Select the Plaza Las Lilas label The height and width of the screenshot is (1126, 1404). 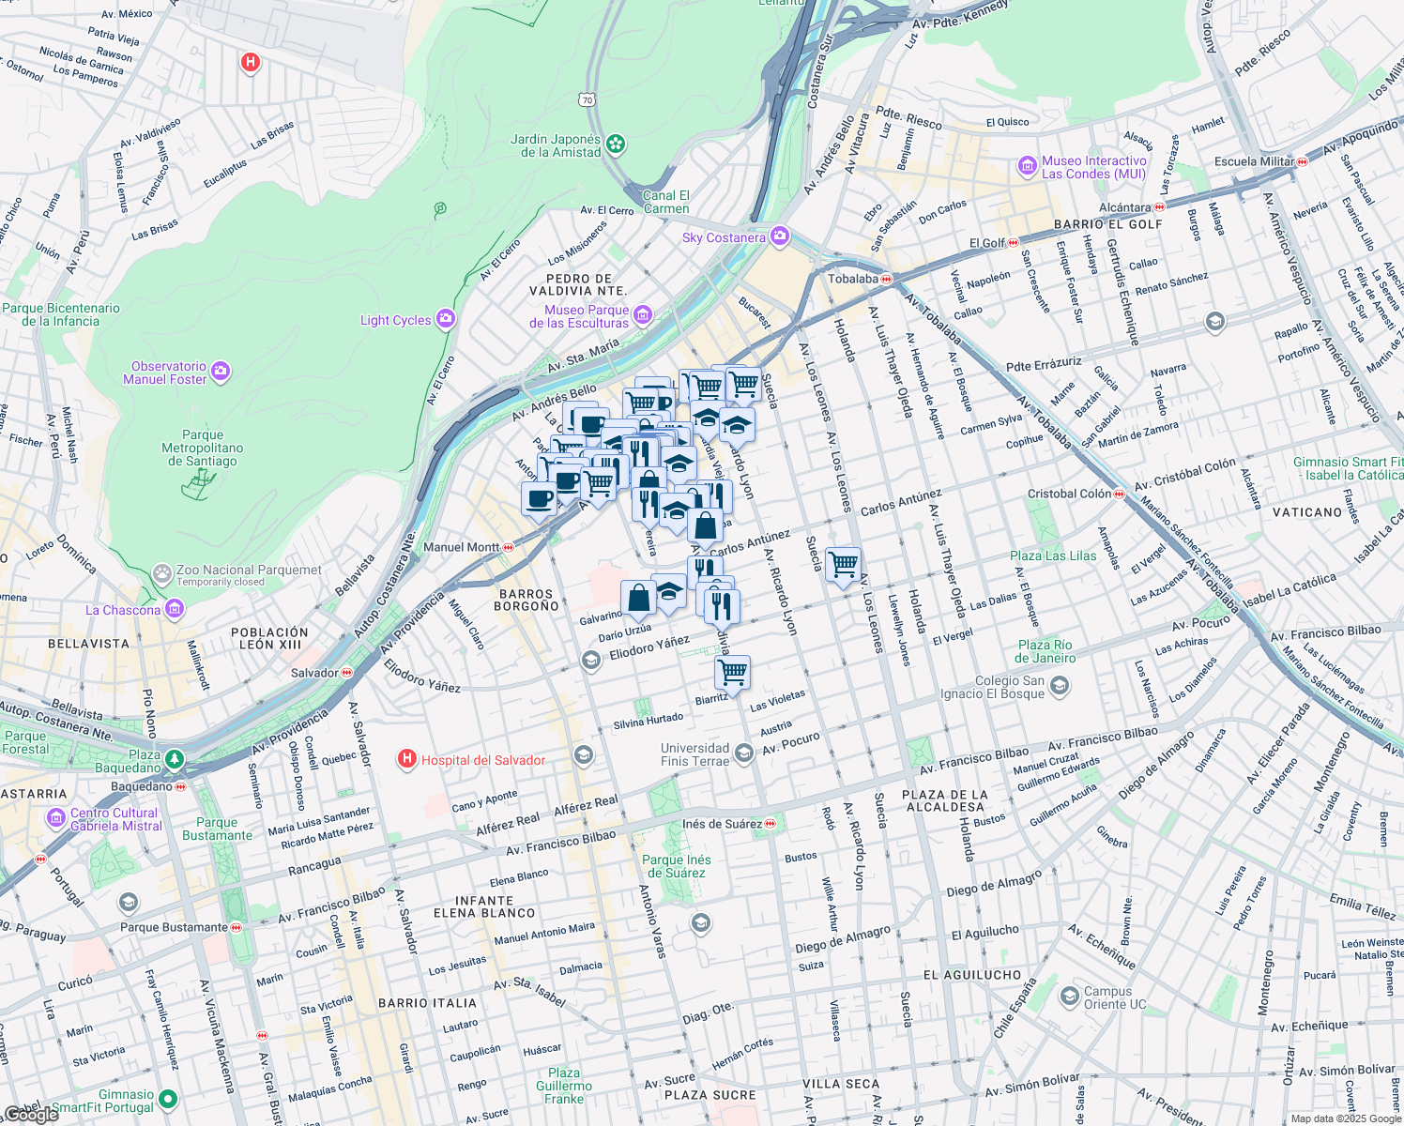tap(1053, 556)
